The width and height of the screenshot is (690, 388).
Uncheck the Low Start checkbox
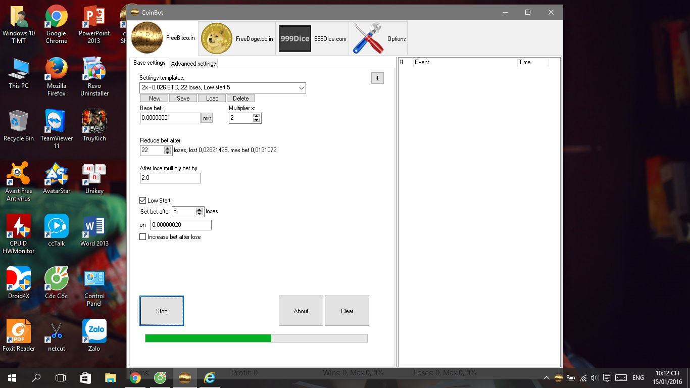click(142, 201)
